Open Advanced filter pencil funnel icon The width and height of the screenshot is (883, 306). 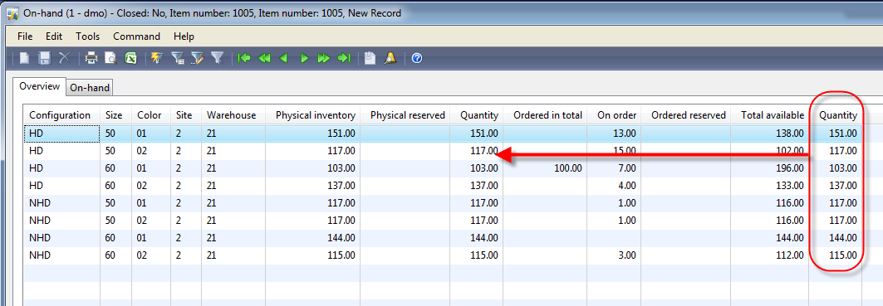pyautogui.click(x=197, y=58)
